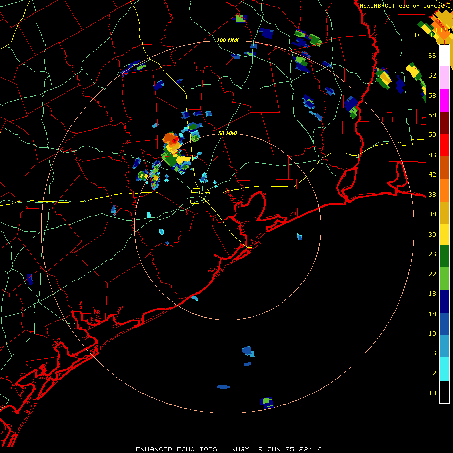Pick the yellow legend swatch near 30

(x=444, y=235)
